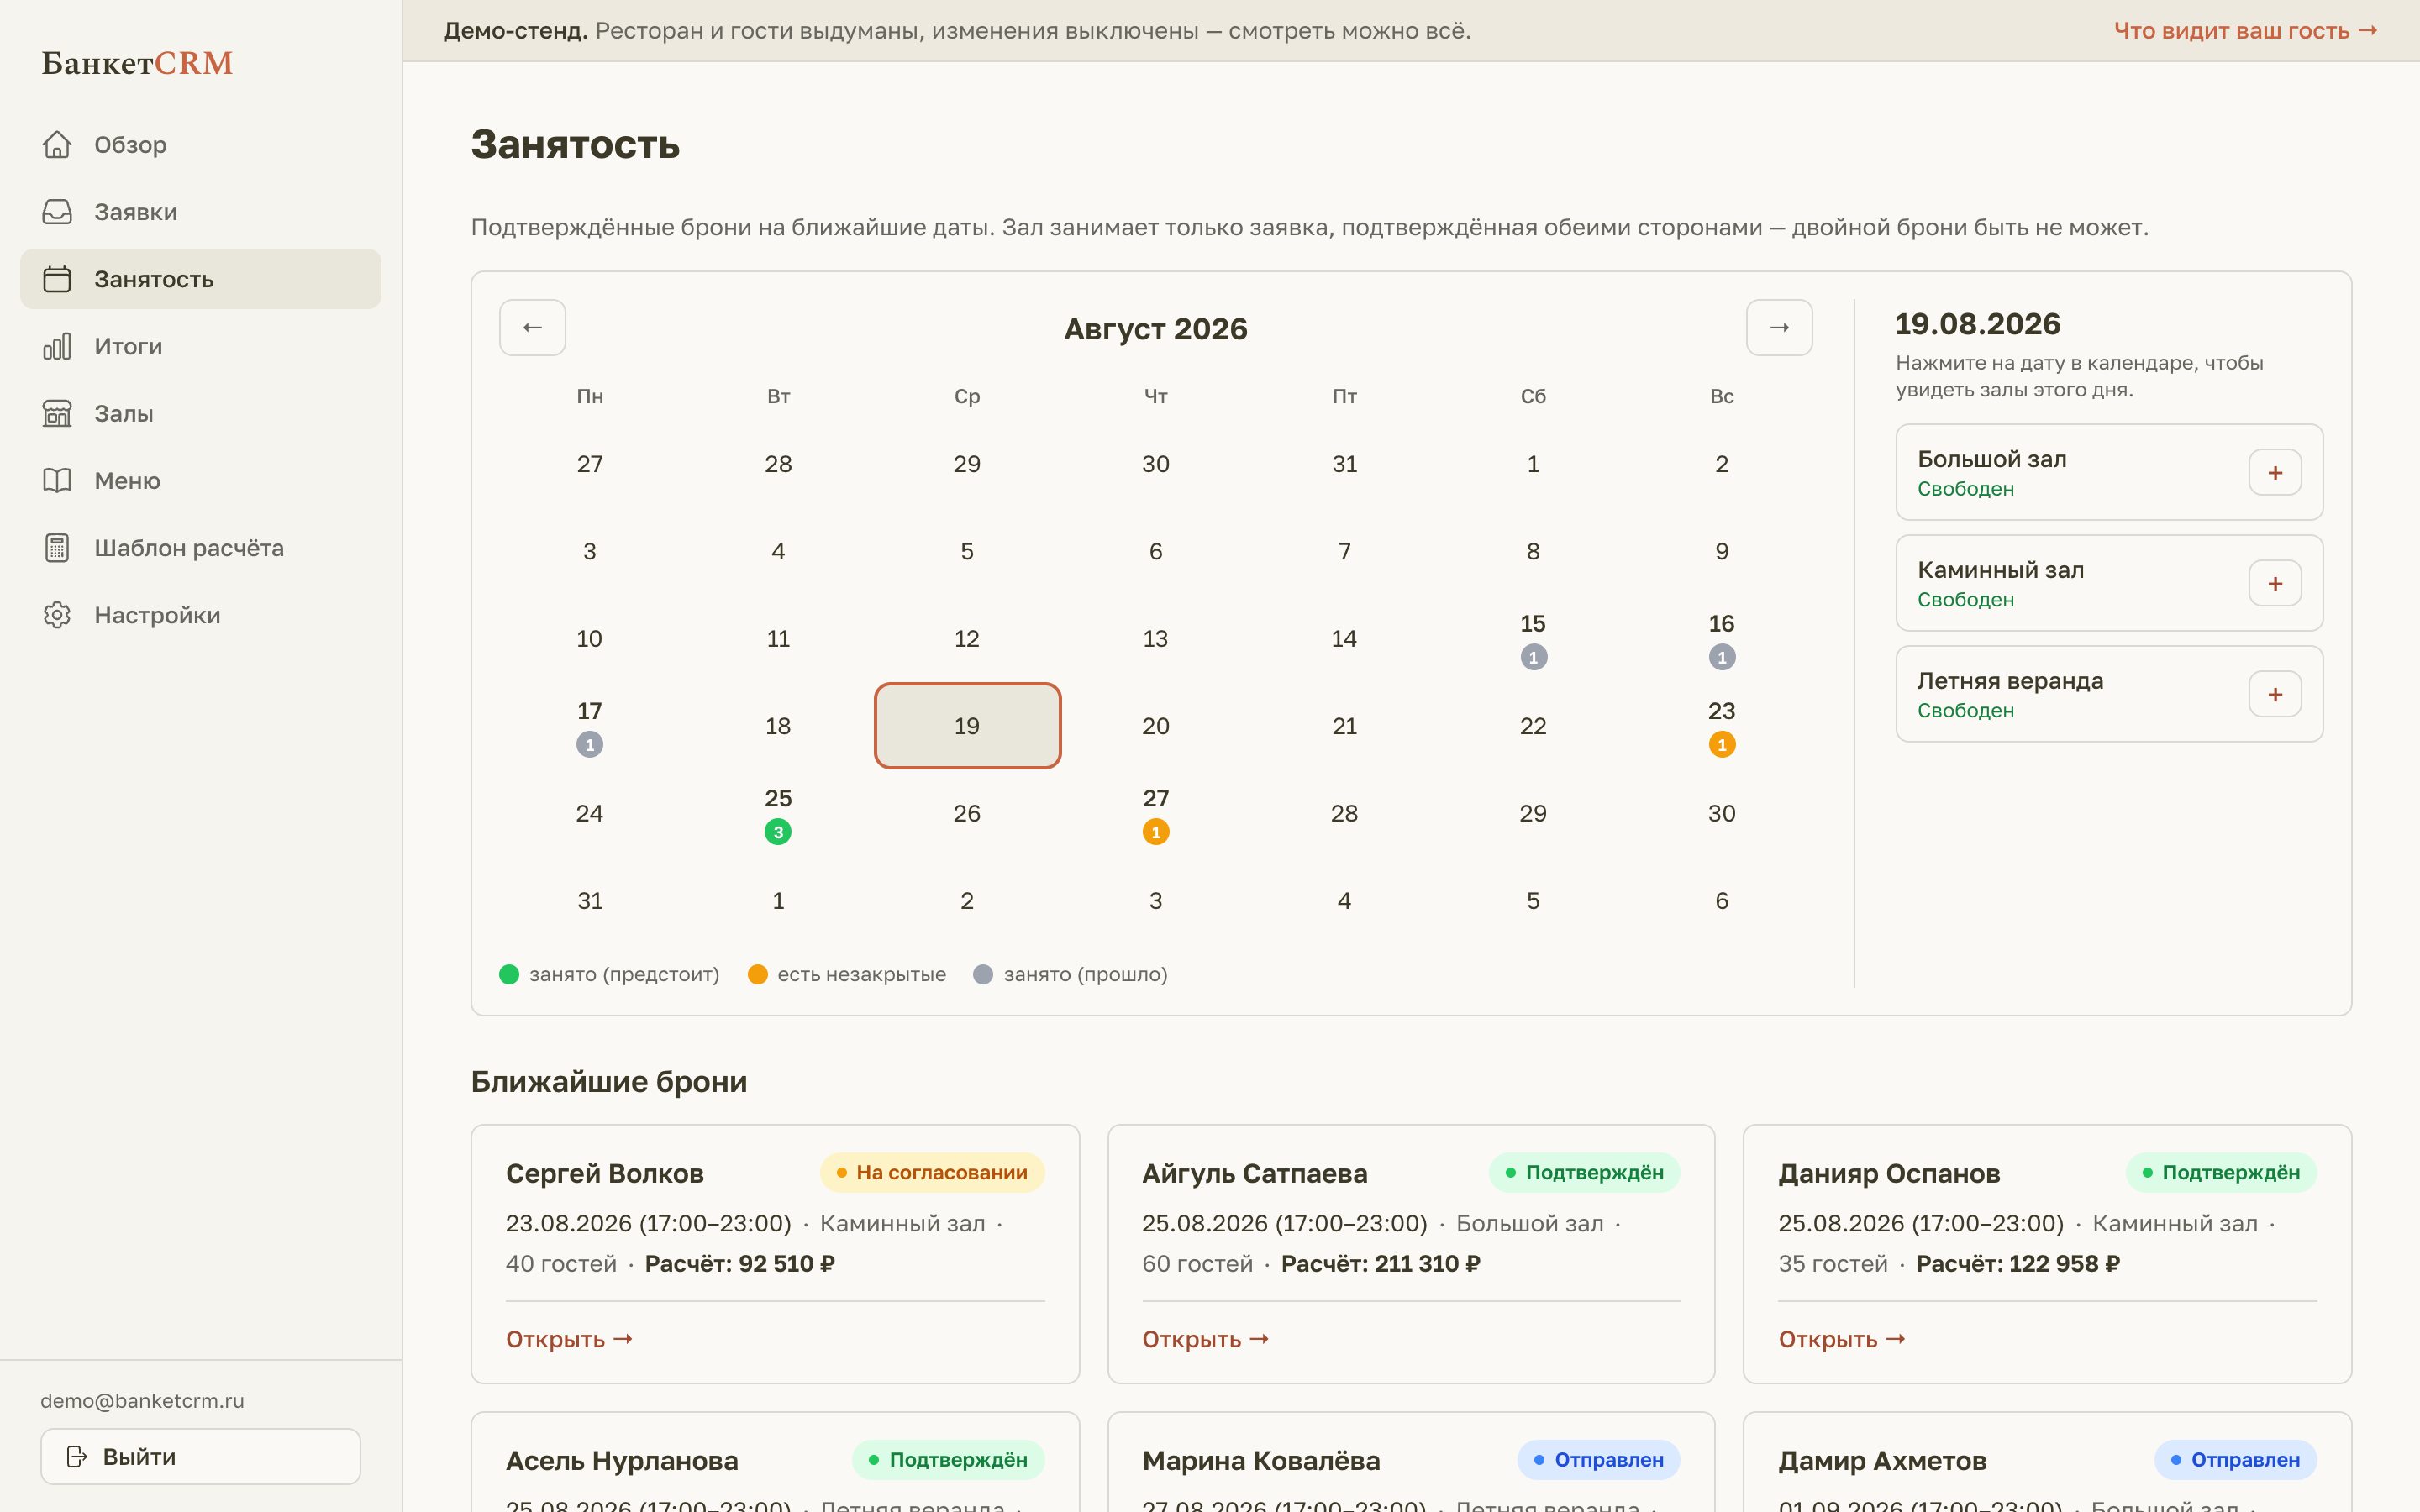
Task: Add booking to Летняя веранда with plus
Action: pos(2275,695)
